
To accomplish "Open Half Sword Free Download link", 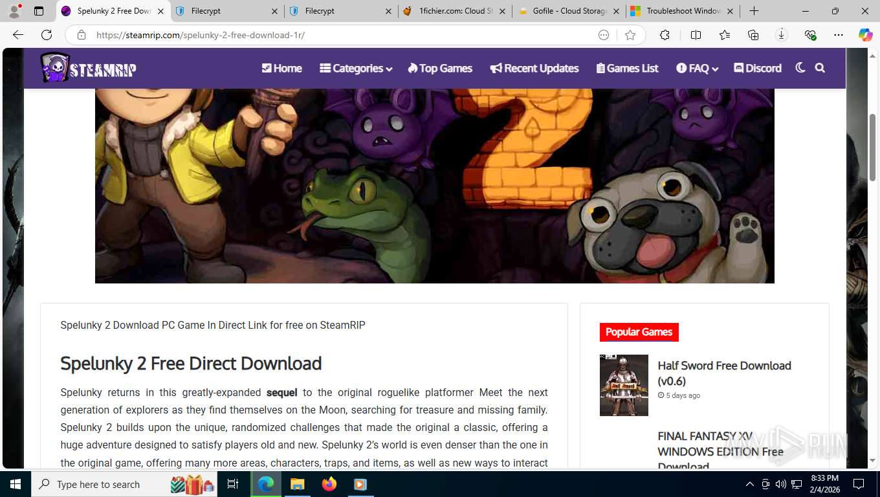I will (724, 373).
